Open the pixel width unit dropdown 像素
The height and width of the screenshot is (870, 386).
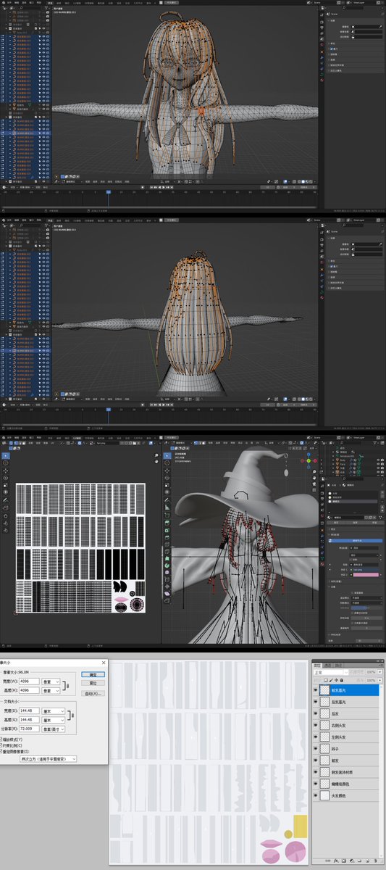tap(51, 681)
